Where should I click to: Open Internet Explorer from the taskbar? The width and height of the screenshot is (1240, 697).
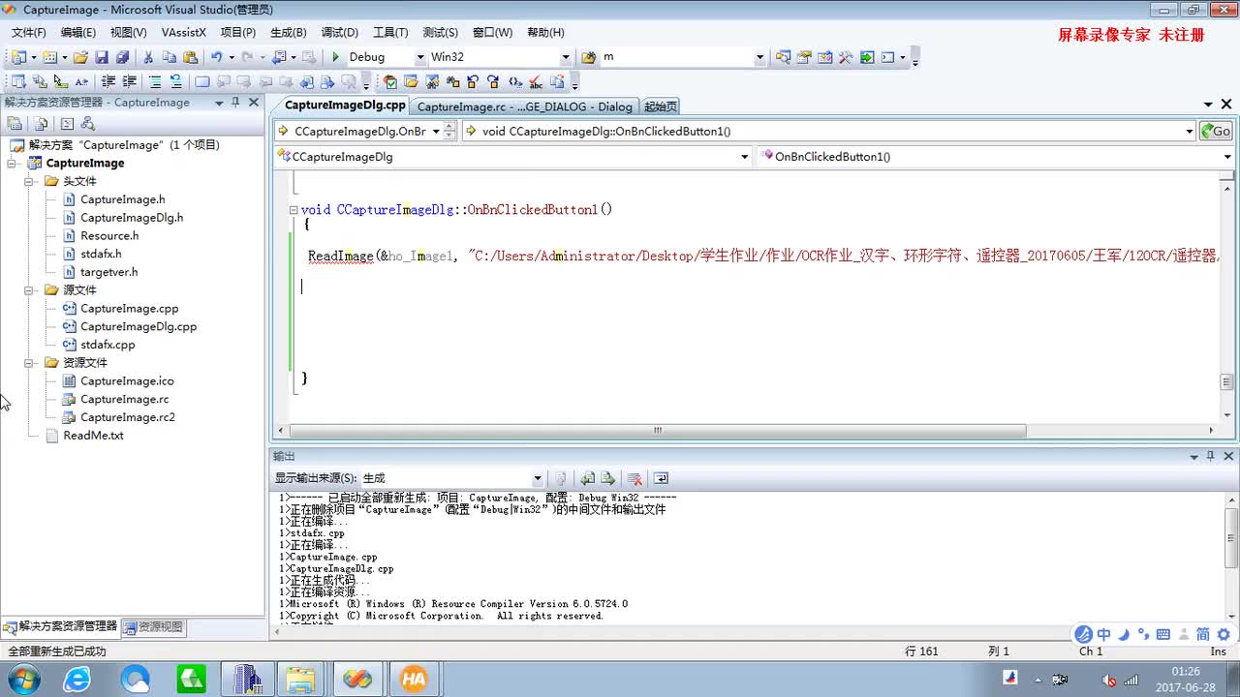[x=77, y=680]
